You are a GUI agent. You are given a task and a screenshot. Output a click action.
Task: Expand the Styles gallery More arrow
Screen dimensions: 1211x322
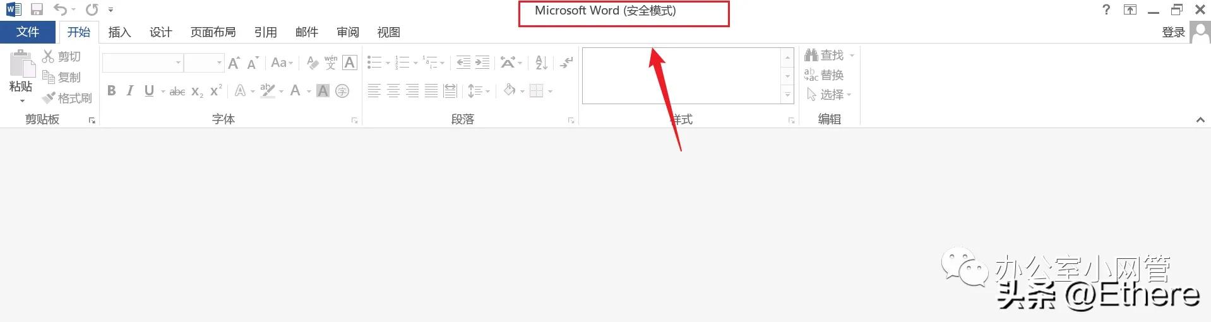coord(787,95)
